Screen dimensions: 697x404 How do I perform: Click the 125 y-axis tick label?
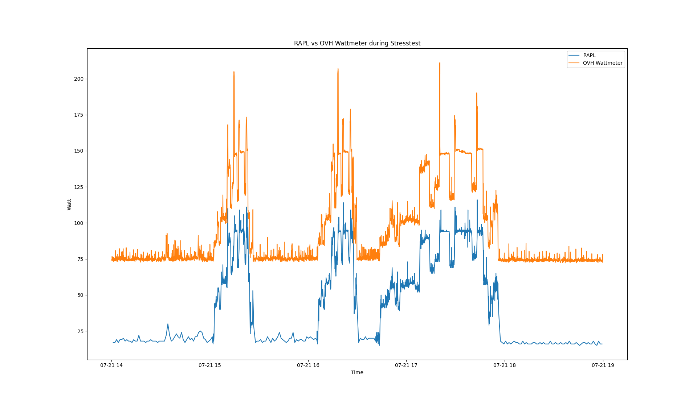tap(78, 187)
